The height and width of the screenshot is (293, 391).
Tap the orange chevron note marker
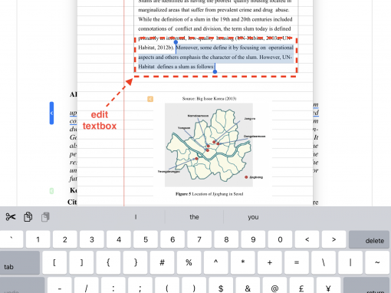click(150, 99)
